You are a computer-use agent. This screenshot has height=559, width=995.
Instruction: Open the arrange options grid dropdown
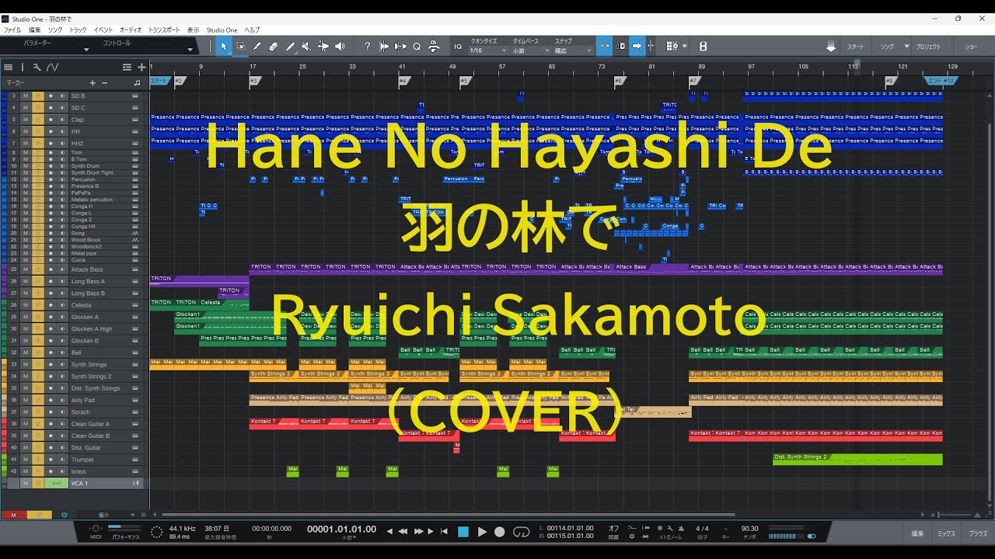pos(676,47)
